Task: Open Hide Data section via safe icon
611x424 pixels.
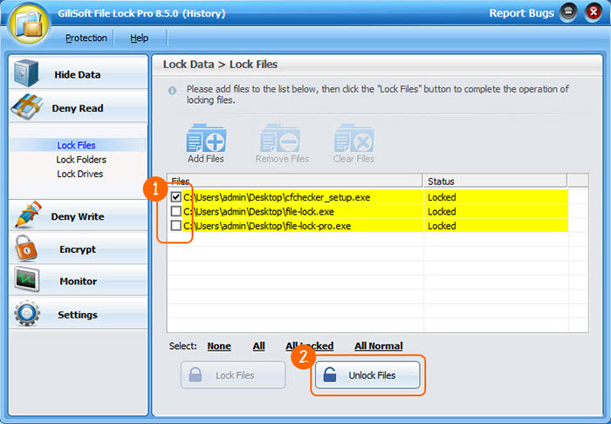Action: point(26,72)
